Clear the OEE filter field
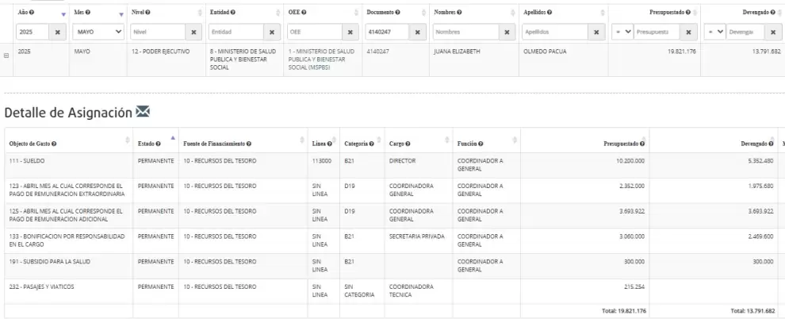 tap(350, 32)
